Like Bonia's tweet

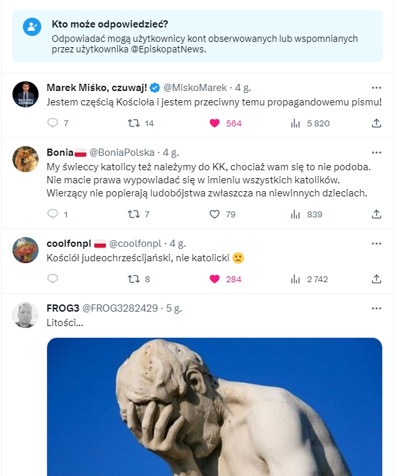pos(215,214)
